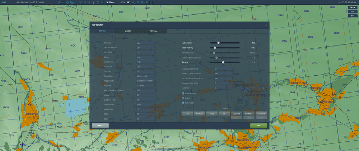Click the arrow pointer icon in top toolbar
359x151 pixels.
[x=59, y=2]
